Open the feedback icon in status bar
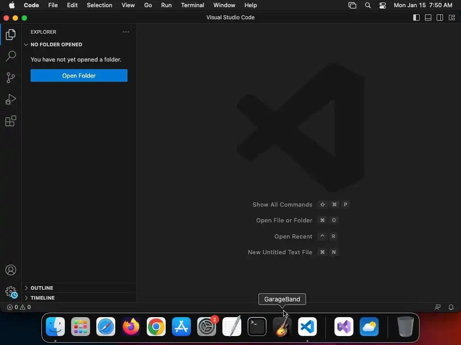The width and height of the screenshot is (461, 345). coord(438,307)
